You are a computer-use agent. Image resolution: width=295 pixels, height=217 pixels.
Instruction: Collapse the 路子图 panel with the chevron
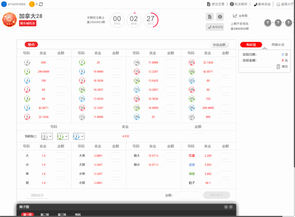point(226,207)
